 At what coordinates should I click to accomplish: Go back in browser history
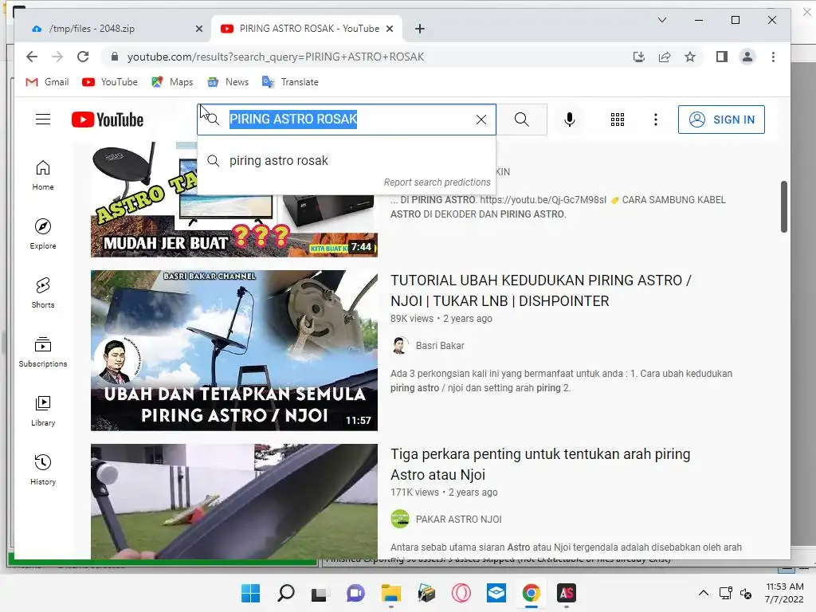click(32, 57)
